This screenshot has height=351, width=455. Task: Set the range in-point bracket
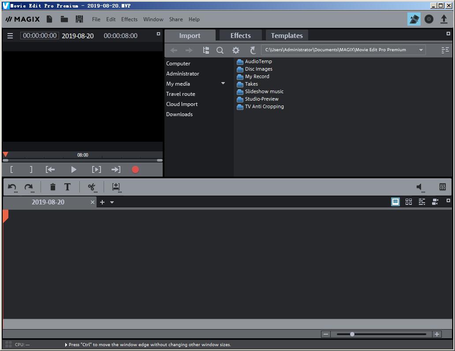click(x=11, y=170)
